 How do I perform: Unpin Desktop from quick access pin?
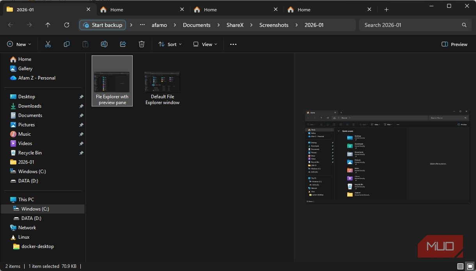pos(81,97)
